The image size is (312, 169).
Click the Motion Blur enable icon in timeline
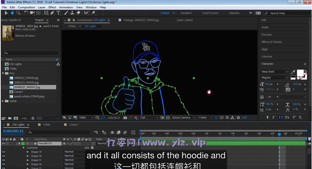[x=125, y=132]
